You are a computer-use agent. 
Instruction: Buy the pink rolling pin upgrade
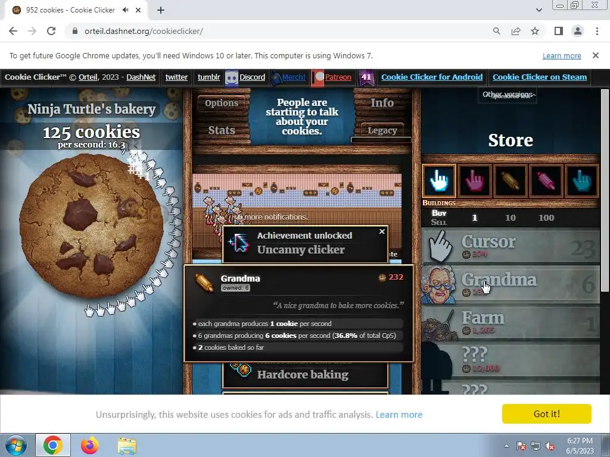point(546,181)
